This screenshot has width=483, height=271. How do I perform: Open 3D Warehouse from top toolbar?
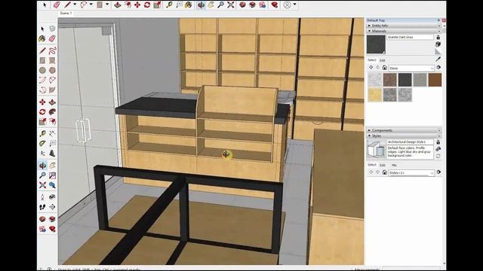[242, 5]
